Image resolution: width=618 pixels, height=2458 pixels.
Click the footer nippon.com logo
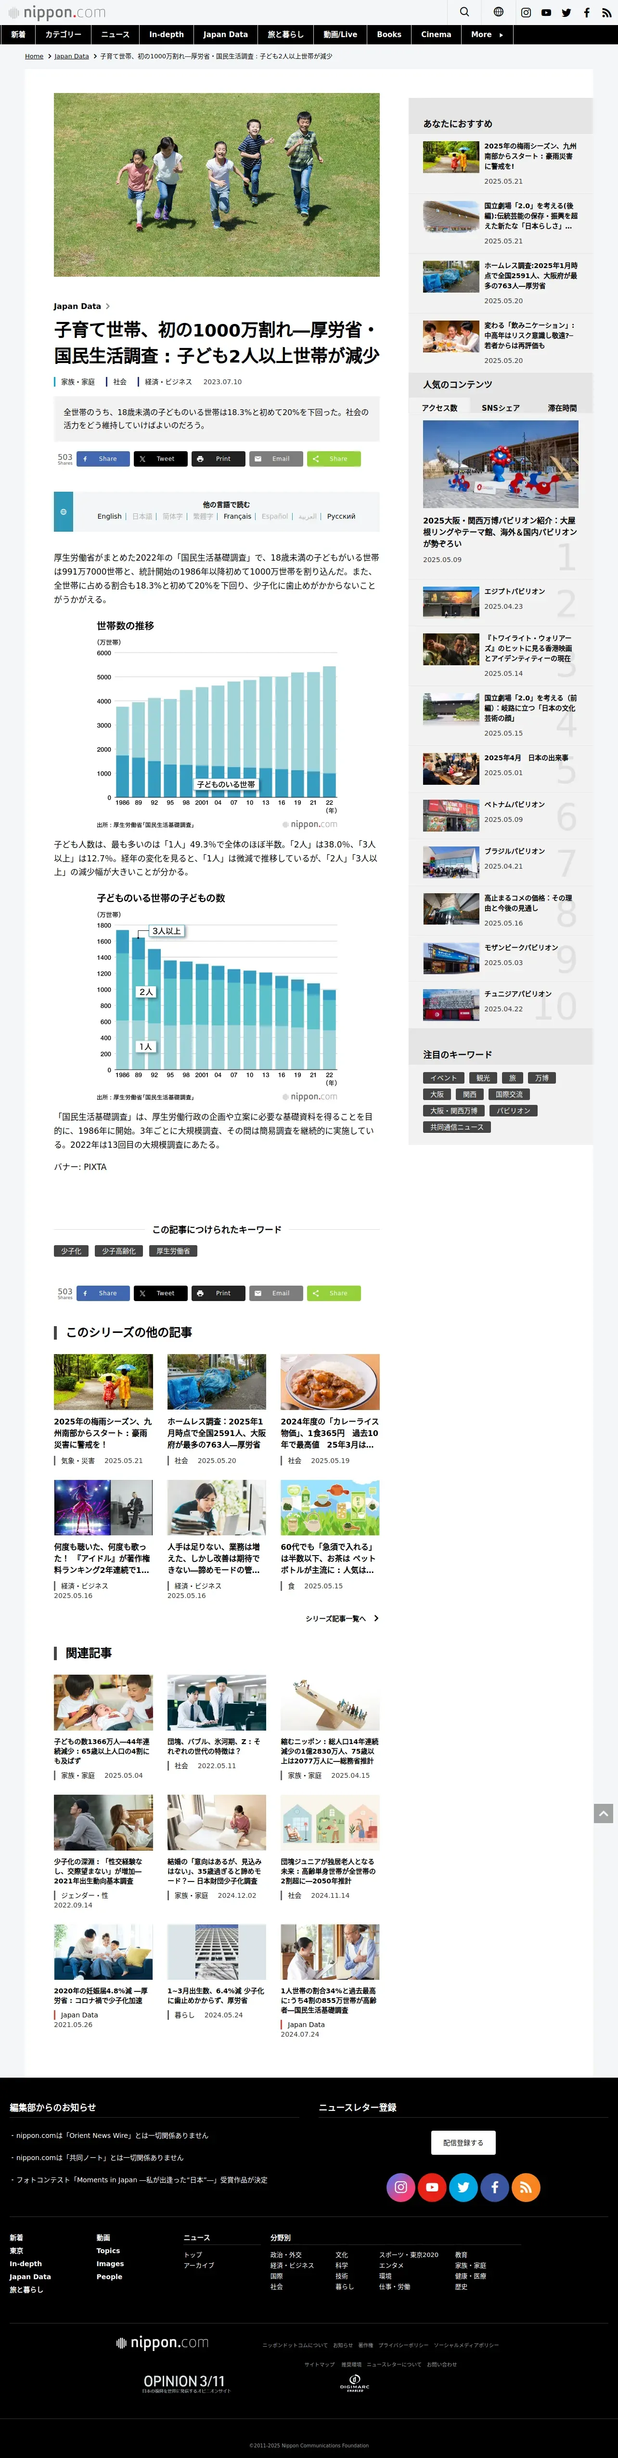coord(162,2342)
